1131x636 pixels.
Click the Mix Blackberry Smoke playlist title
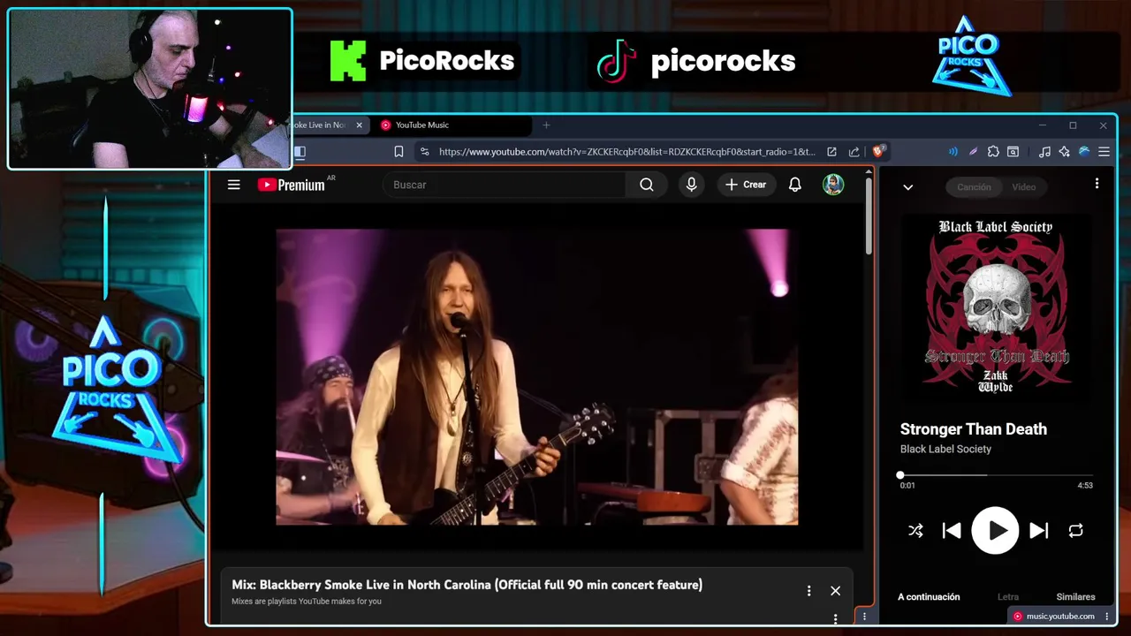coord(467,585)
